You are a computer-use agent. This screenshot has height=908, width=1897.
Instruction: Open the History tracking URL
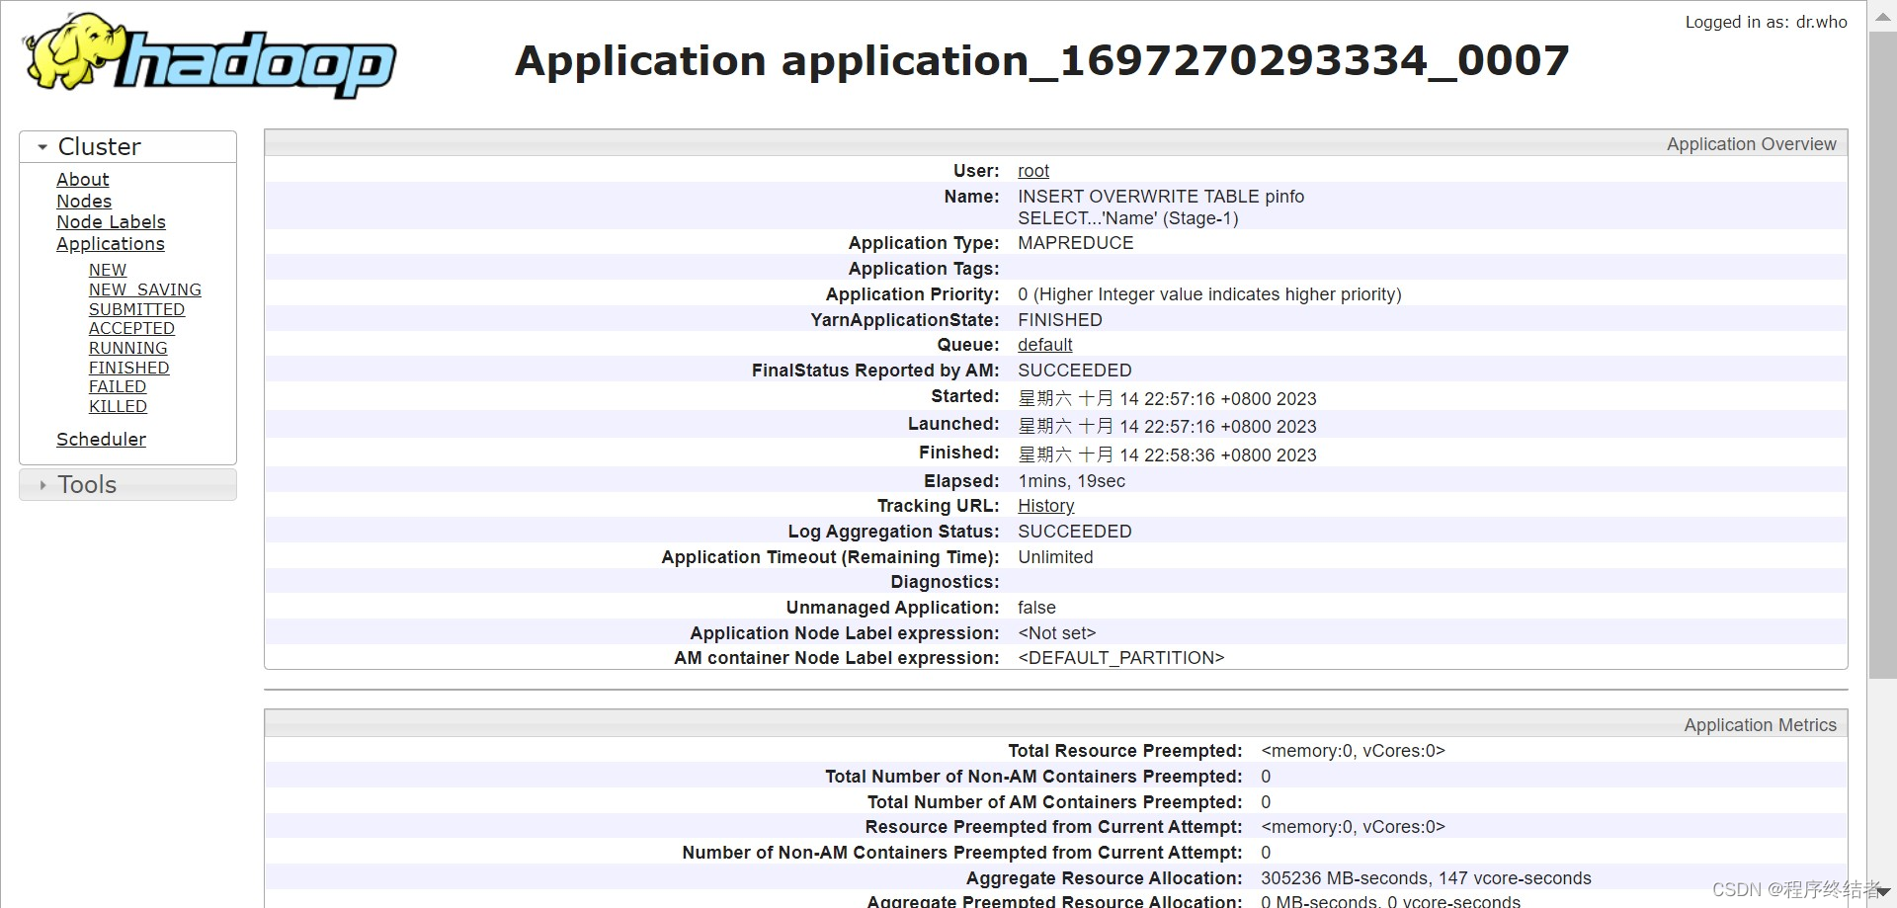point(1046,506)
